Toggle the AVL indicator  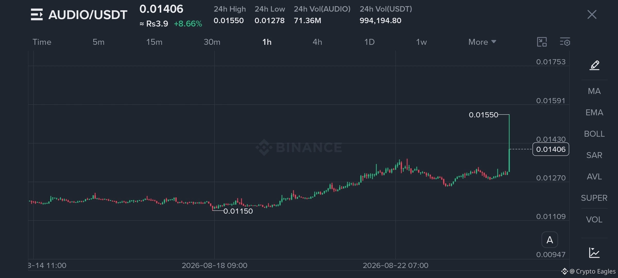(x=594, y=177)
